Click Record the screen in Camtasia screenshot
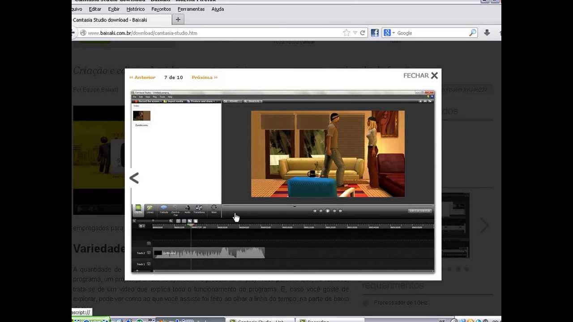This screenshot has height=322, width=573. pyautogui.click(x=147, y=102)
